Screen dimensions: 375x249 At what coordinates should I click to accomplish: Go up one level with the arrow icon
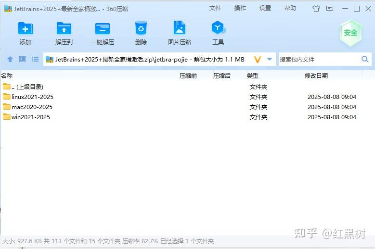(10, 59)
